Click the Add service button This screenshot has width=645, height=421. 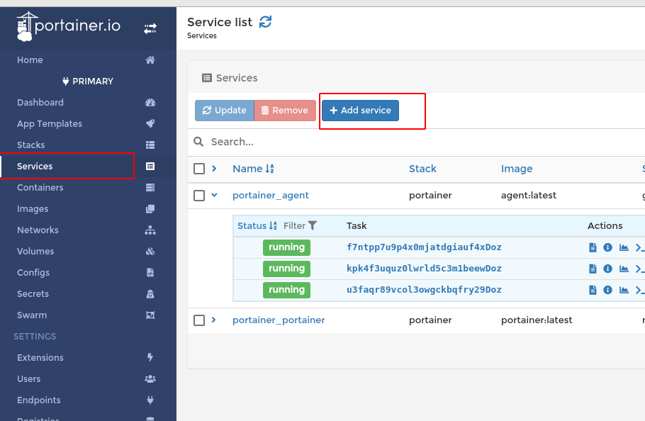tap(360, 111)
